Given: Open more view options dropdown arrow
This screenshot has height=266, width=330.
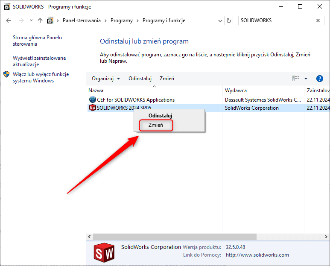Looking at the screenshot, I should click(x=306, y=79).
